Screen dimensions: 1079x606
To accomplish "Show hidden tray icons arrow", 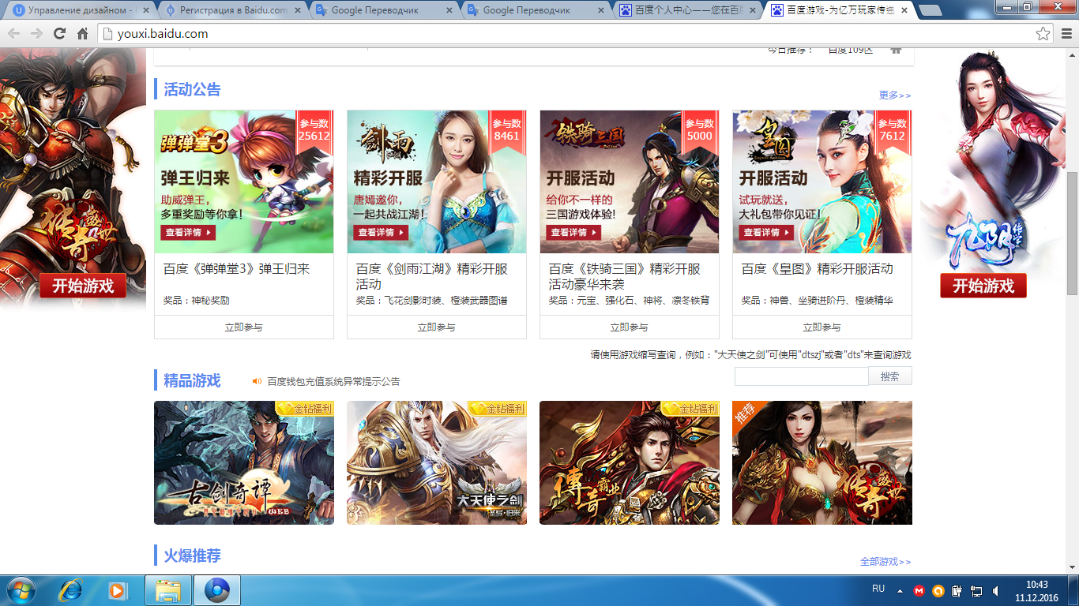I will point(899,590).
